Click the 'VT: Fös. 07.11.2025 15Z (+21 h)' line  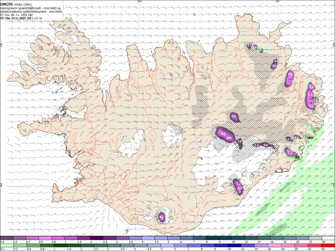coord(21,18)
